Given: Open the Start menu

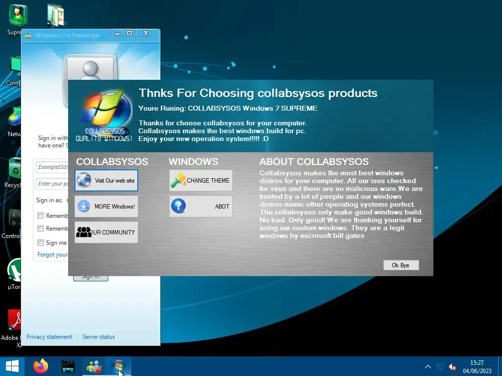Looking at the screenshot, I should point(12,366).
